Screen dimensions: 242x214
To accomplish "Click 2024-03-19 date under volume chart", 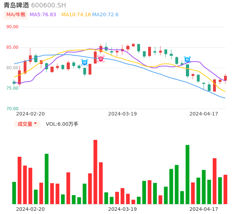I will 122,209.
